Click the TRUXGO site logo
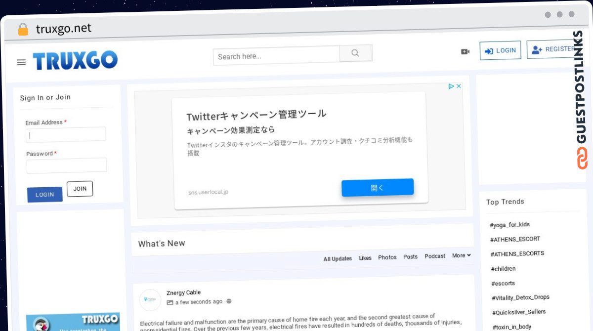The width and height of the screenshot is (593, 331). coord(75,60)
